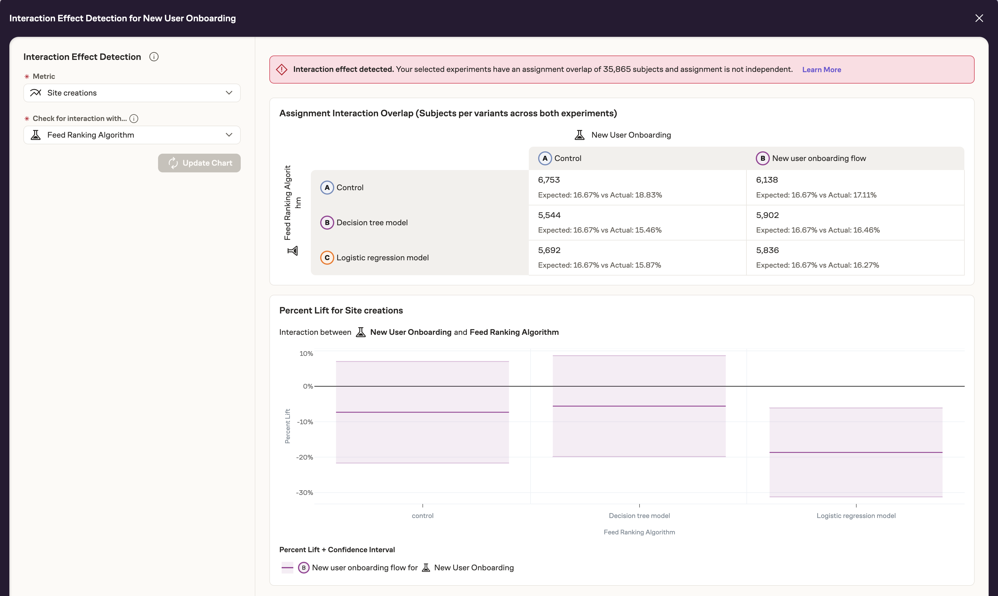Click the Update Chart button
This screenshot has width=998, height=596.
[x=199, y=163]
